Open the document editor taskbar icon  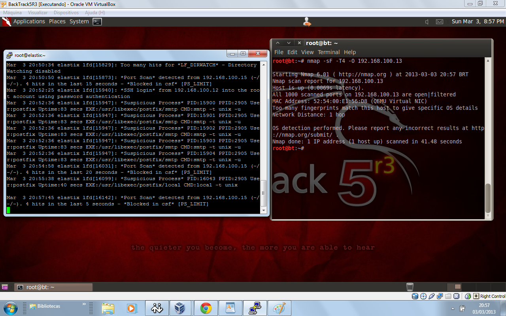point(230,308)
